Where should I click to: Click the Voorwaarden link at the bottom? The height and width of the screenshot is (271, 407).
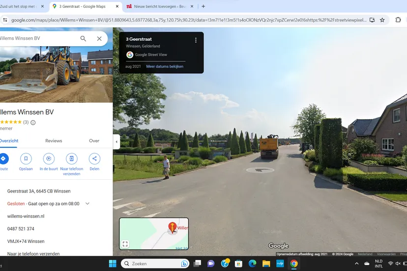[x=386, y=254]
